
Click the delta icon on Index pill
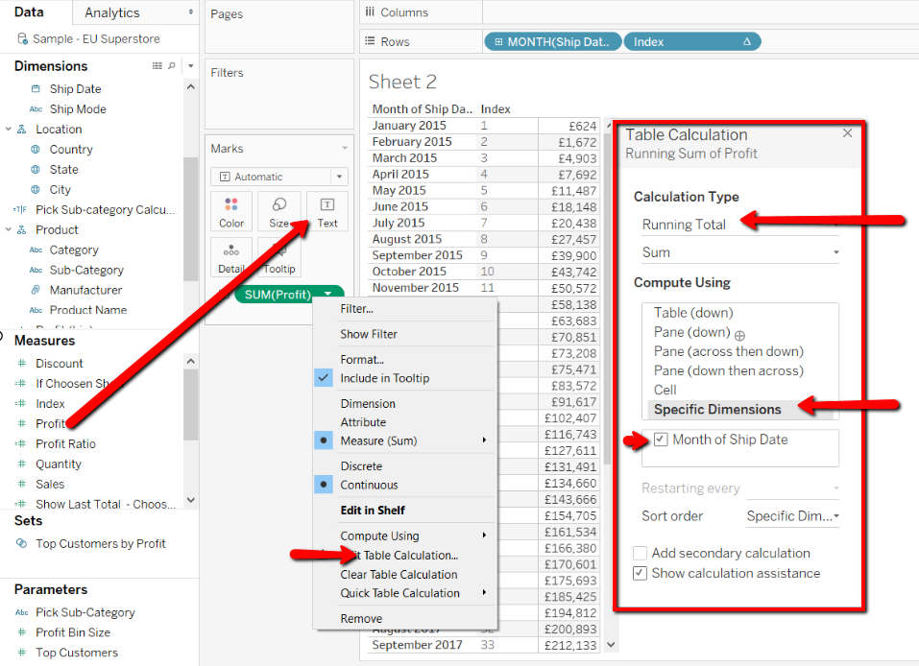(x=747, y=41)
